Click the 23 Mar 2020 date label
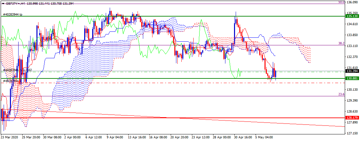Image resolution: width=360 pixels, height=141 pixels. click(x=10, y=138)
